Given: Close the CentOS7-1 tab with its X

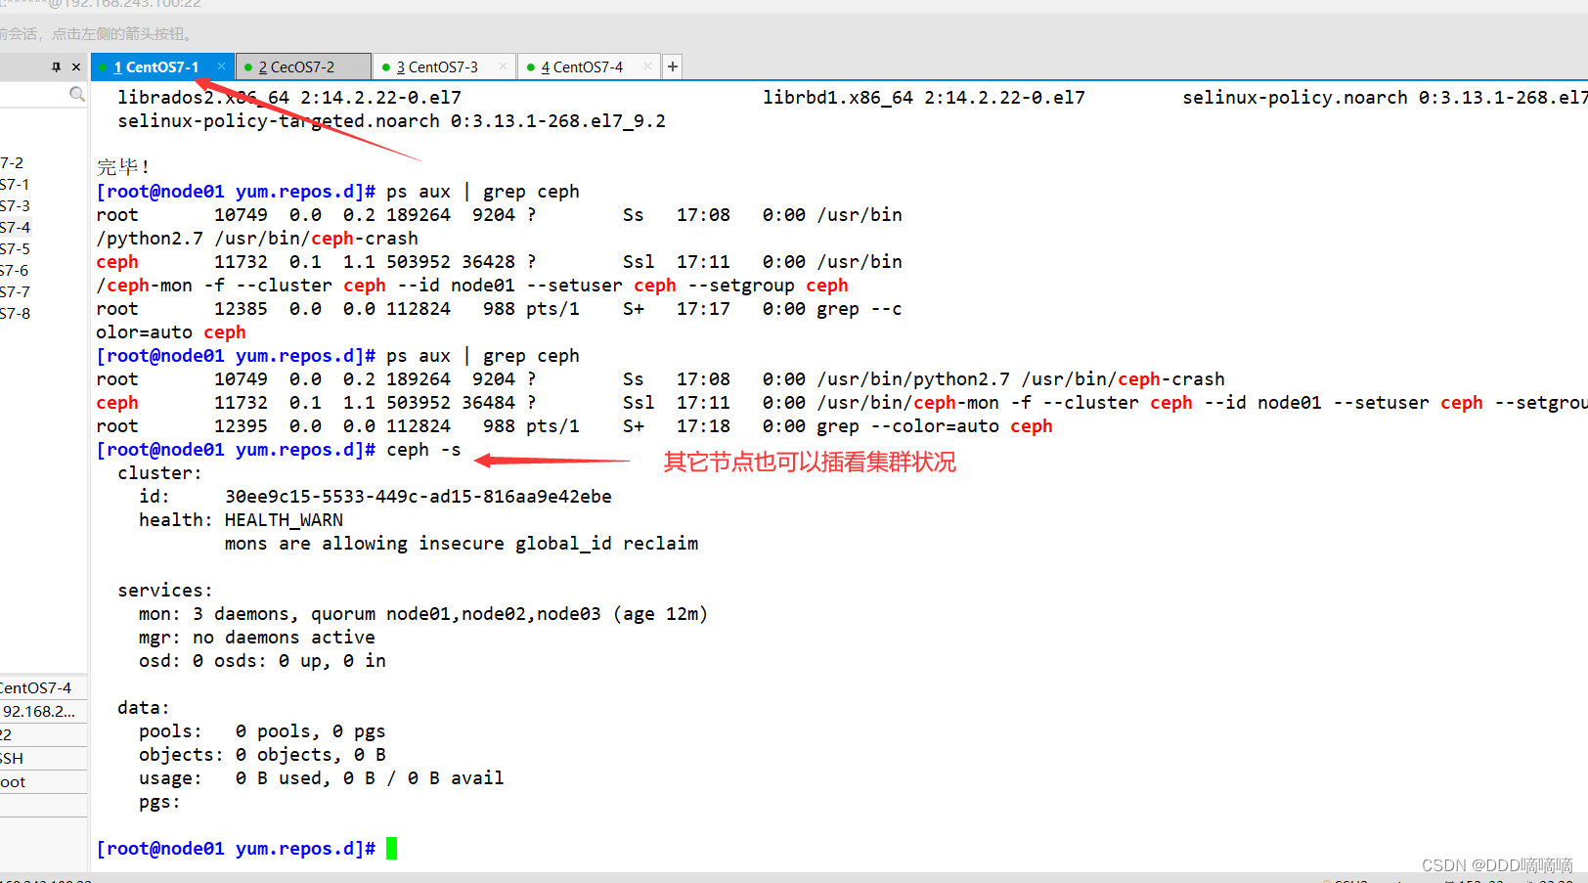Looking at the screenshot, I should click(222, 66).
